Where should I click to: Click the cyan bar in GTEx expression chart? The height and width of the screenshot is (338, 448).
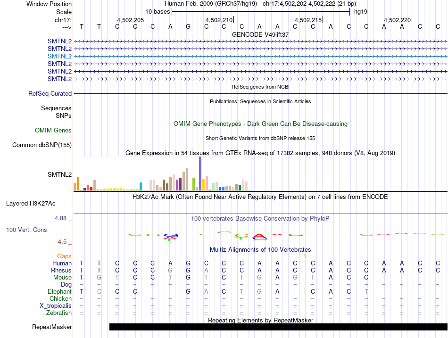pyautogui.click(x=141, y=187)
